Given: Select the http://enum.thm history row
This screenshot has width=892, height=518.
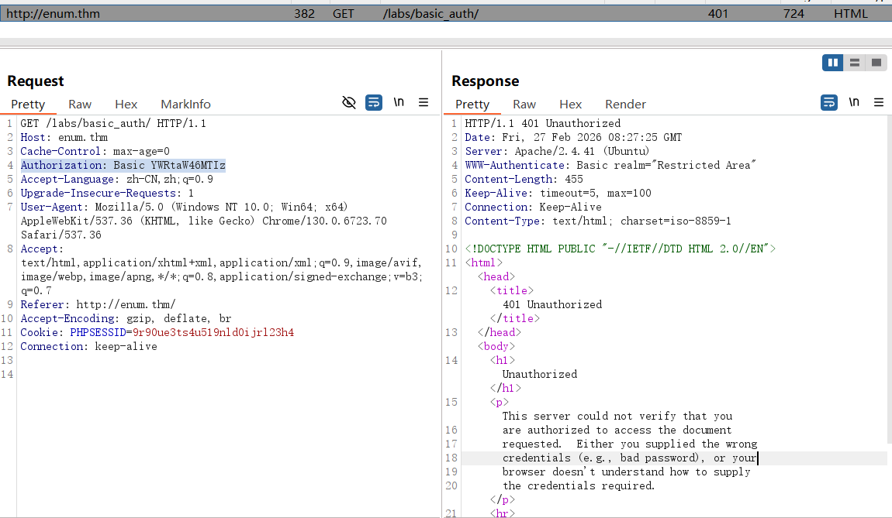Looking at the screenshot, I should coord(446,14).
